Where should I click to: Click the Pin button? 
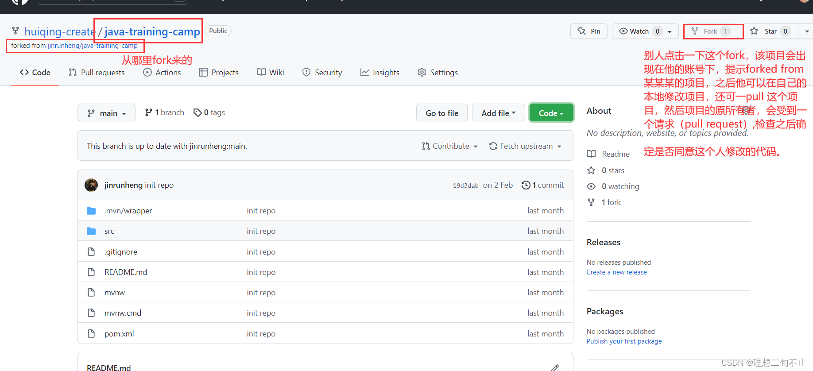tap(589, 31)
